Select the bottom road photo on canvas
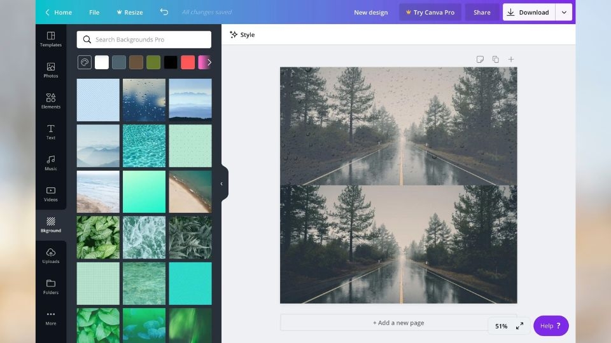The height and width of the screenshot is (343, 611). point(398,244)
